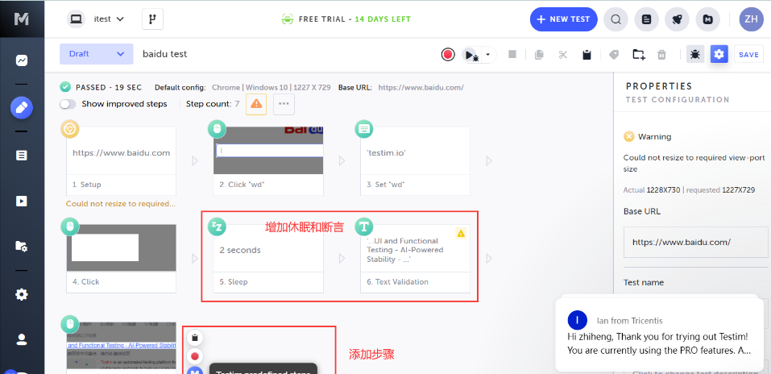Open the test list sidebar icon
The image size is (771, 374).
pyautogui.click(x=22, y=156)
